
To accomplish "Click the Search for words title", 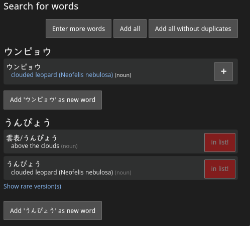I will tap(41, 6).
